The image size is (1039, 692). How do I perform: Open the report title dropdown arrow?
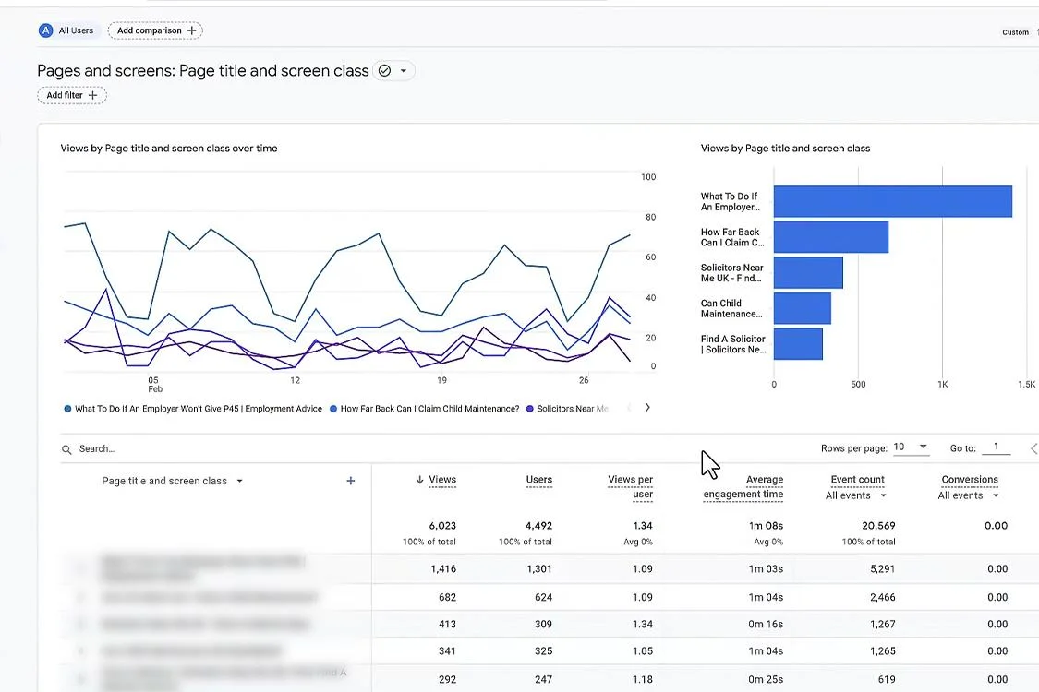[x=404, y=69]
